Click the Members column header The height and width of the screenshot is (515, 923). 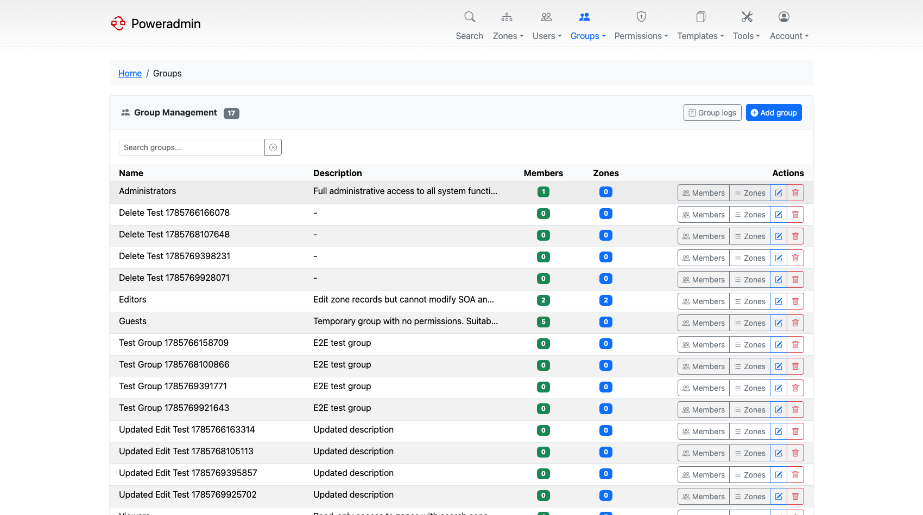pyautogui.click(x=543, y=173)
